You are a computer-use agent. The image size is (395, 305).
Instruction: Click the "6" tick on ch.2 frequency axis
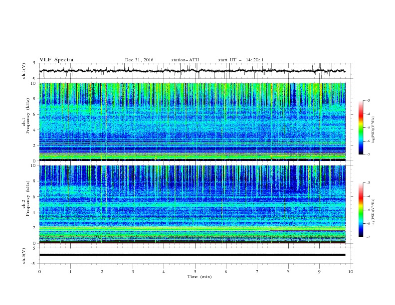tap(35, 196)
